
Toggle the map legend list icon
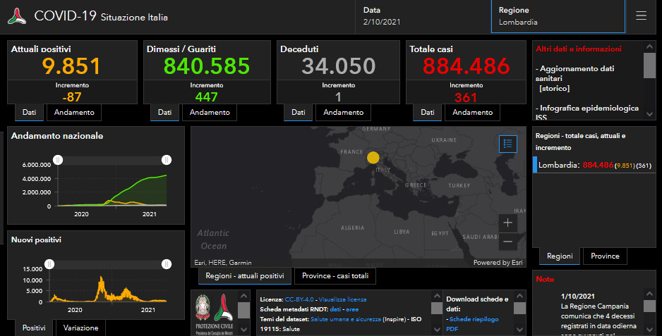[x=508, y=144]
